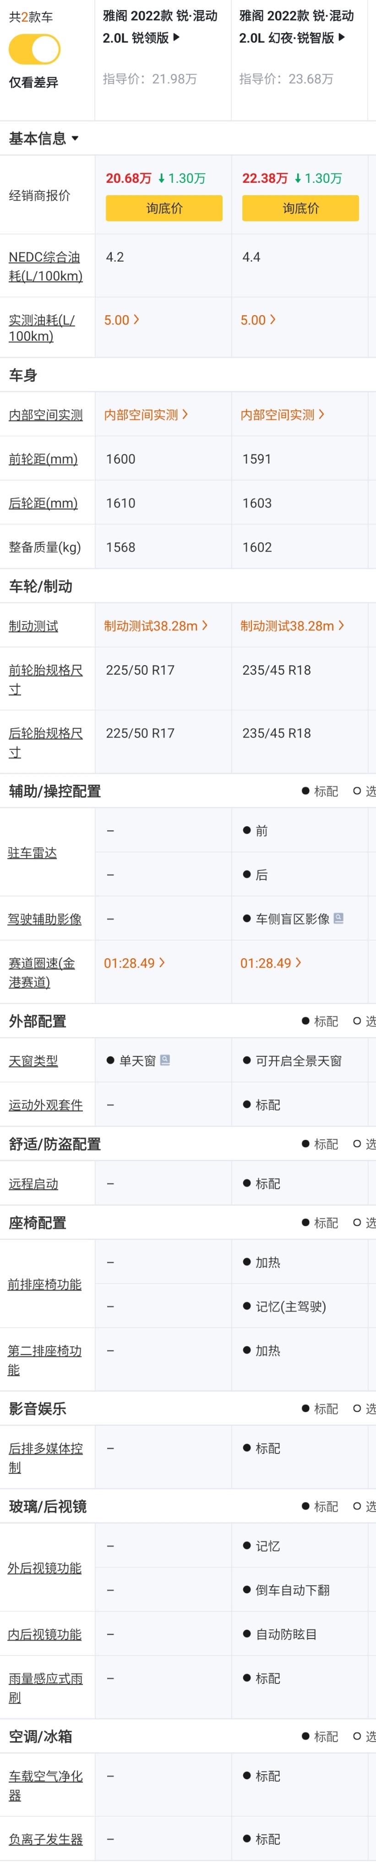
Task: Open second model's 制动测试38.28m link
Action: tap(292, 626)
